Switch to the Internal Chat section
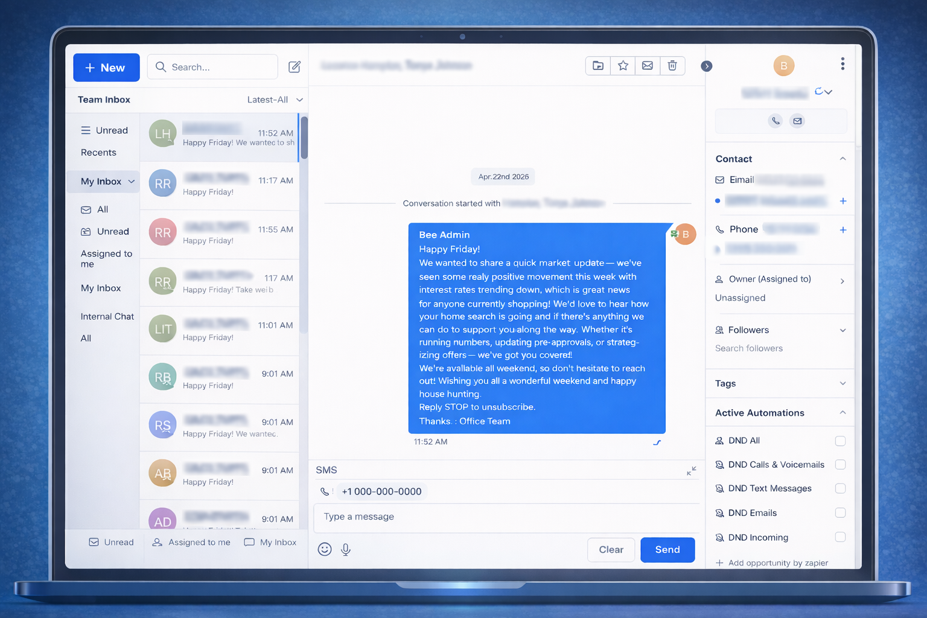The height and width of the screenshot is (618, 927). [x=107, y=316]
